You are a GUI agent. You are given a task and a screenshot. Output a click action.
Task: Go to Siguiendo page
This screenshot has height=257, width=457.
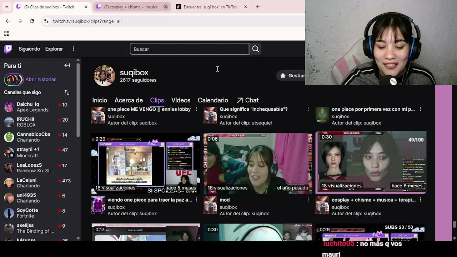(x=29, y=49)
